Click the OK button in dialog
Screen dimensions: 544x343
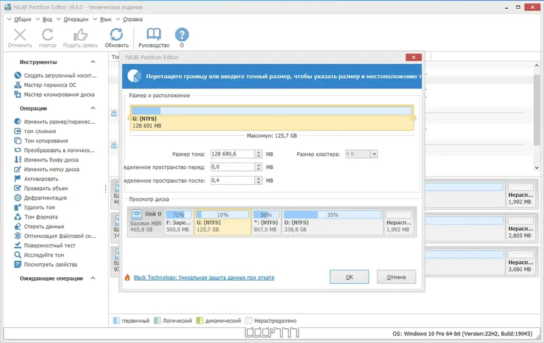coord(350,277)
